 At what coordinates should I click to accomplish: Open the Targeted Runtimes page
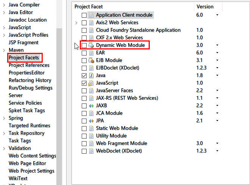(29, 125)
